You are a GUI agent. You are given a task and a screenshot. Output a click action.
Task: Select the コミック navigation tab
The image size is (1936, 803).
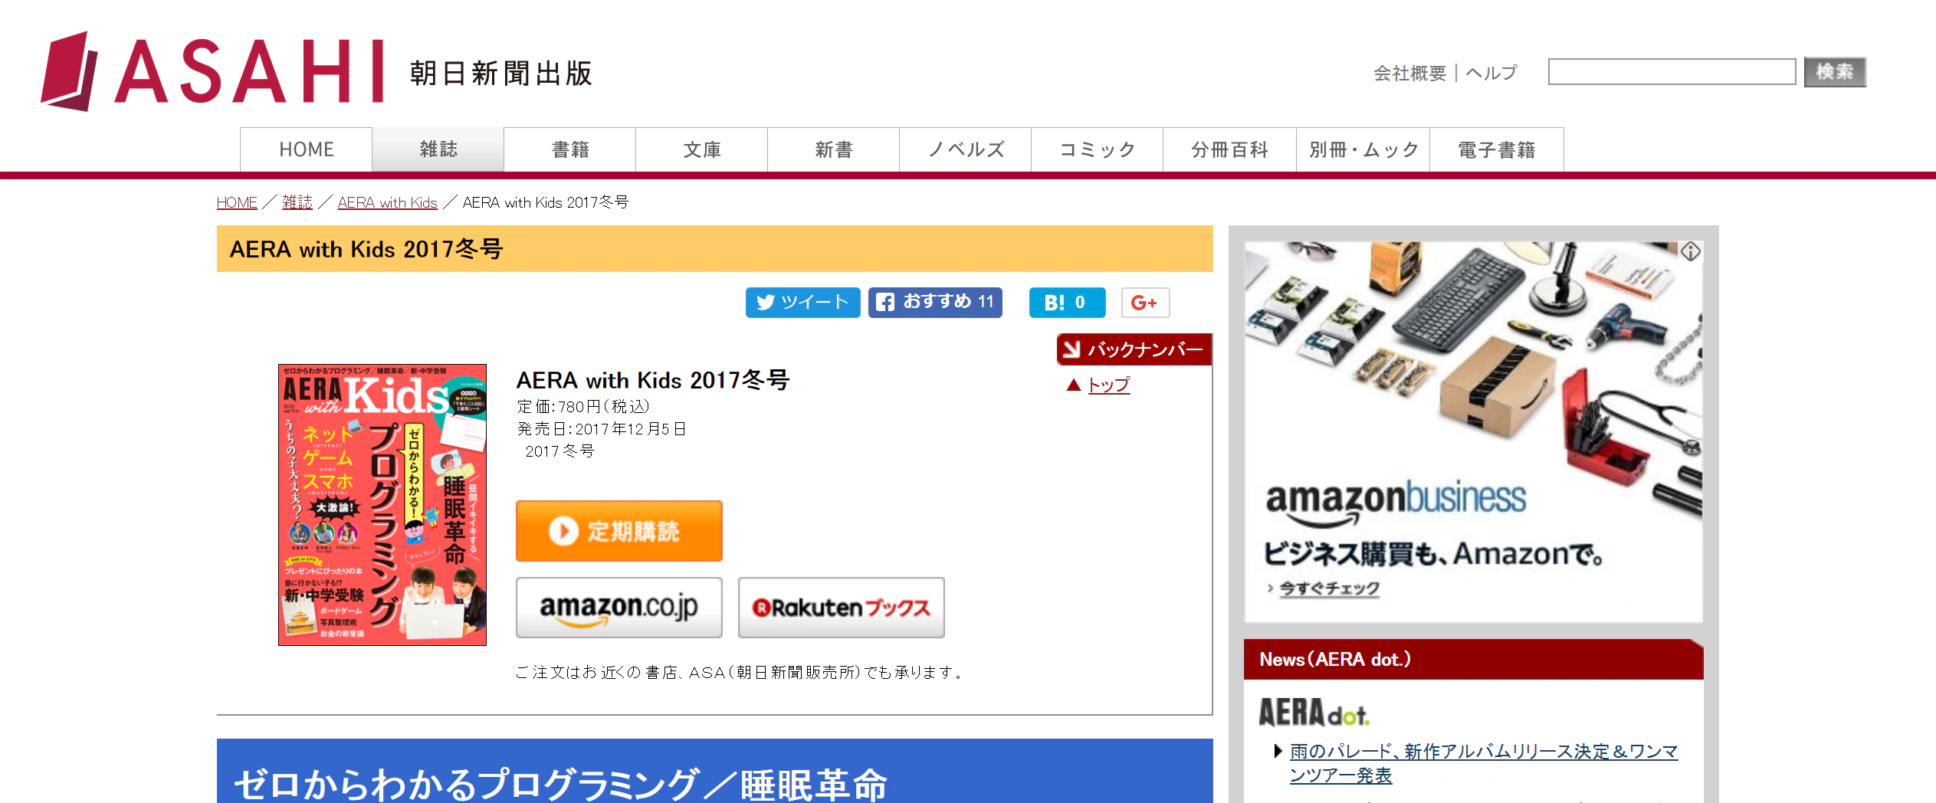point(1098,149)
